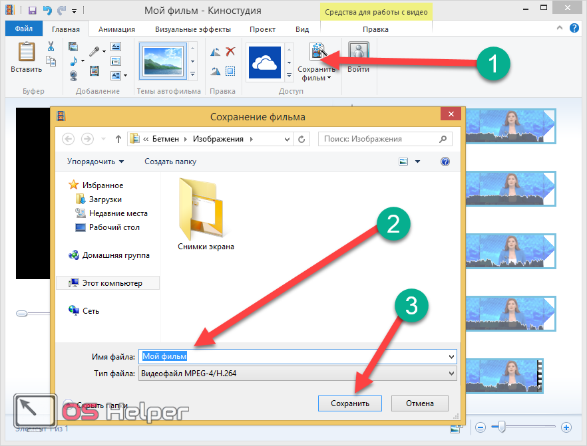
Task: Click the up arrow navigation icon
Action: pos(118,139)
